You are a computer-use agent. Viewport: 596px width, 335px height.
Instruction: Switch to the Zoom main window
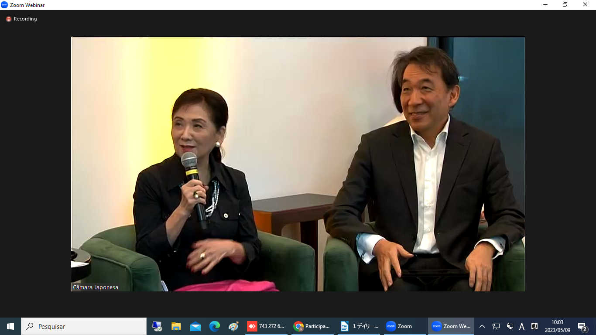point(405,326)
